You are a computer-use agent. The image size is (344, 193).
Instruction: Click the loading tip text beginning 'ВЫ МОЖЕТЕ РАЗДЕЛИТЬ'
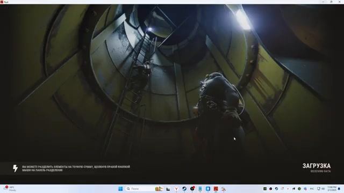tap(76, 168)
